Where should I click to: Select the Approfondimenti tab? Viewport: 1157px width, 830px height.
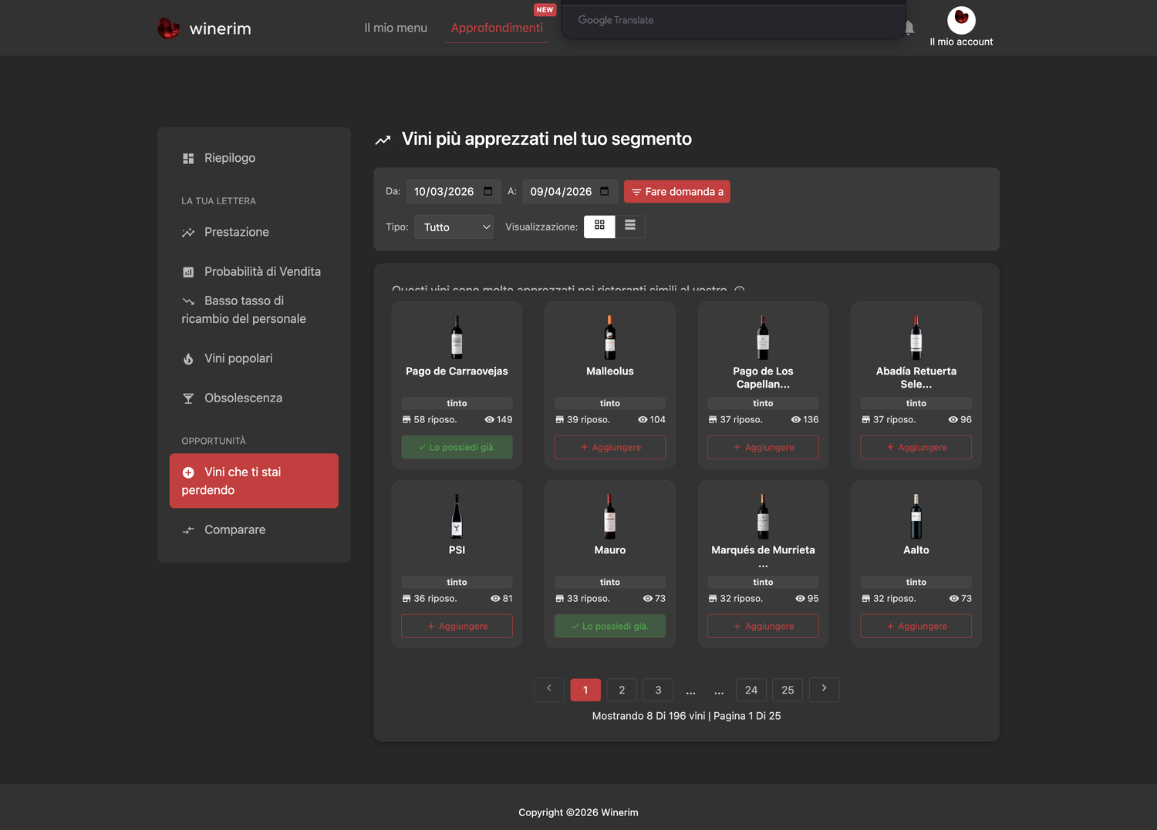click(497, 28)
